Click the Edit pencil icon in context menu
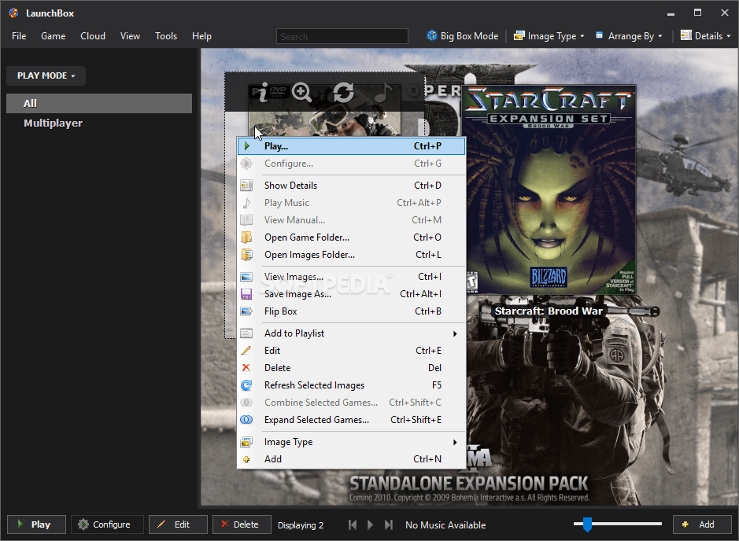The width and height of the screenshot is (739, 541). point(246,351)
